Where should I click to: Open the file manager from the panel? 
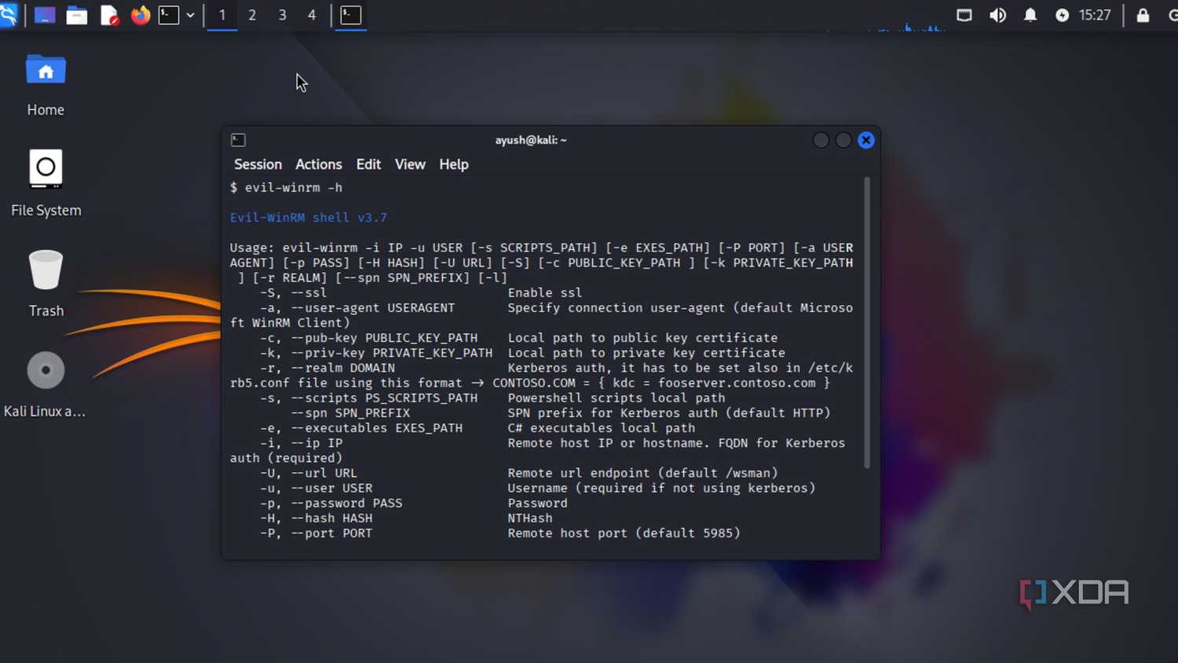76,15
